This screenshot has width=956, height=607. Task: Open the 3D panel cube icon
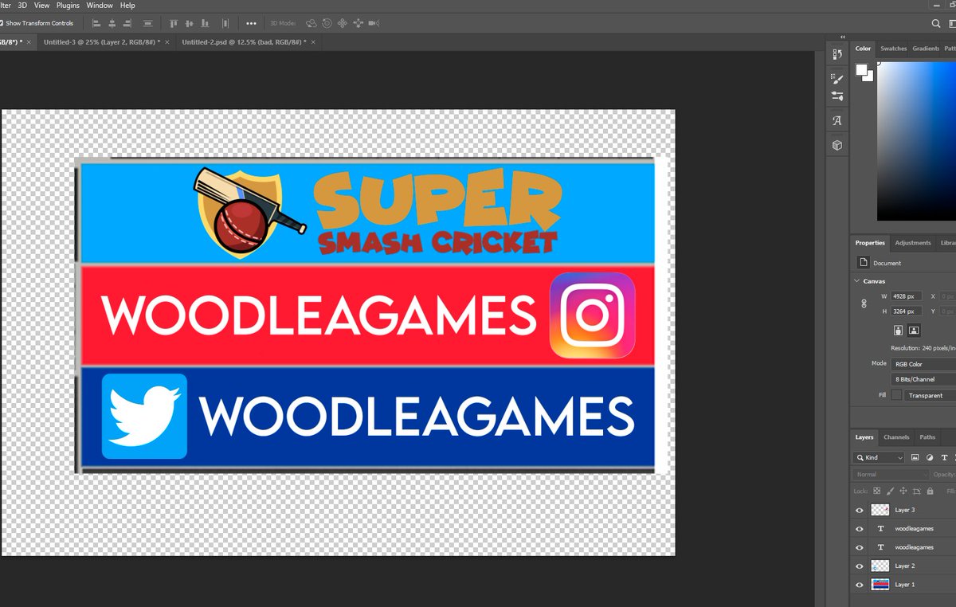pos(837,146)
